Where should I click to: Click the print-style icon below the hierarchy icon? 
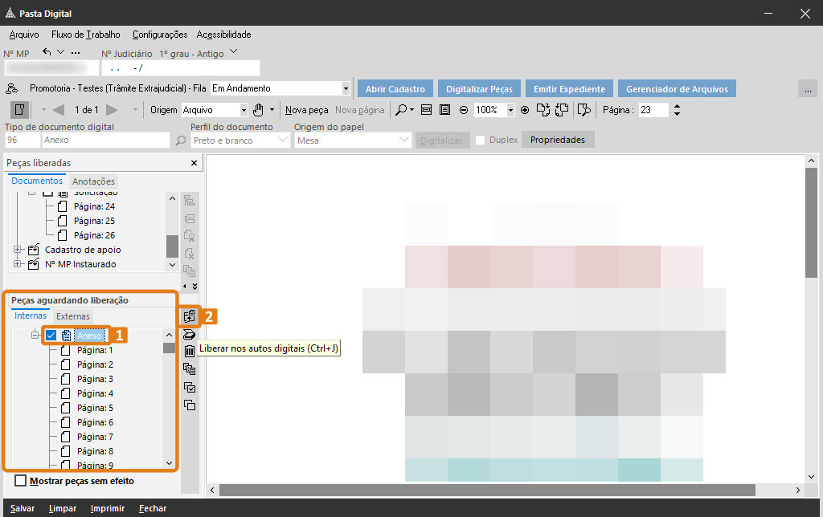[x=190, y=218]
